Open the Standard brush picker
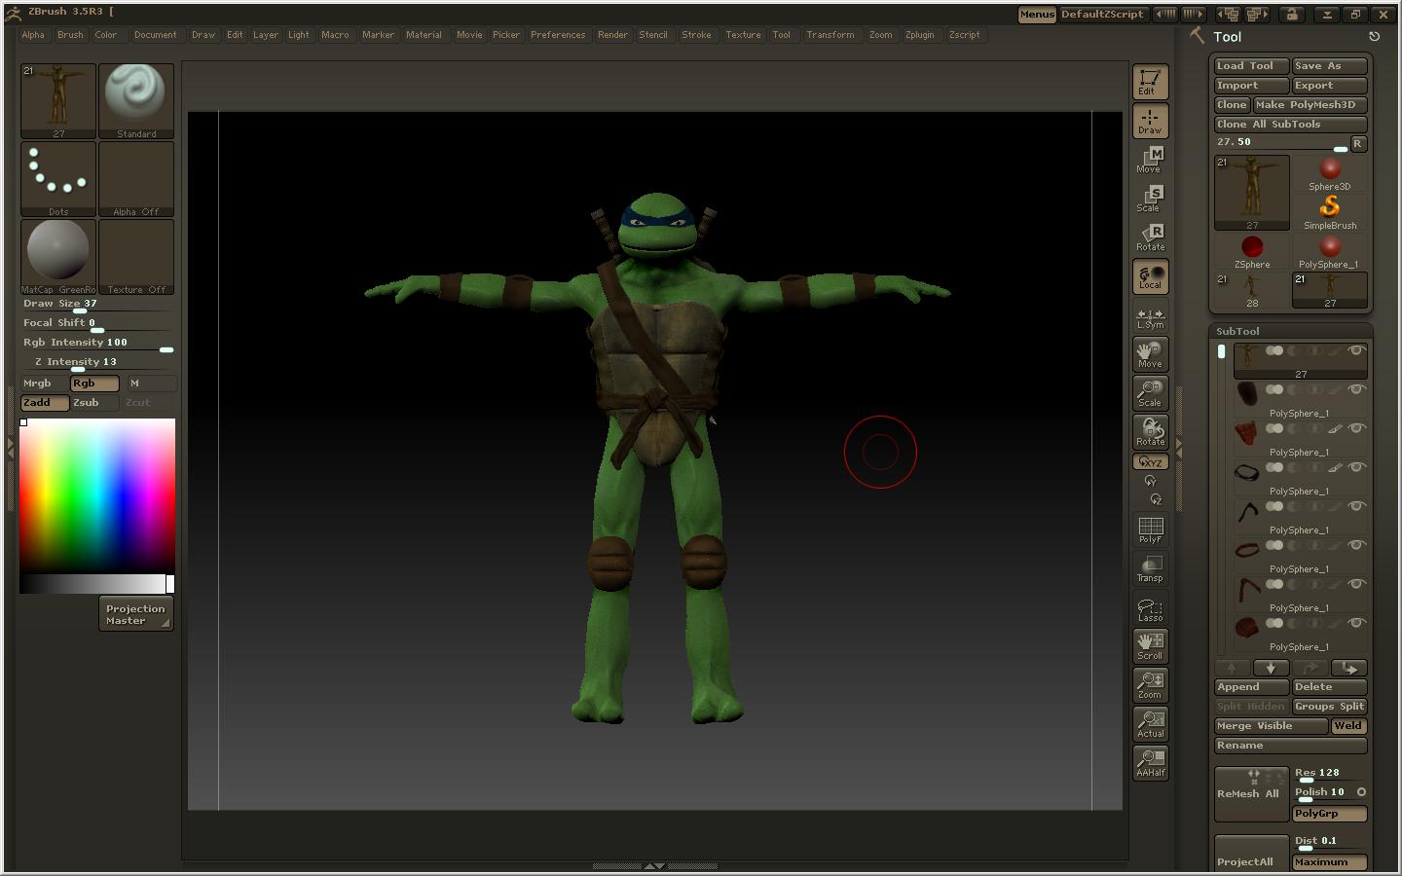The height and width of the screenshot is (876, 1402). tap(136, 101)
